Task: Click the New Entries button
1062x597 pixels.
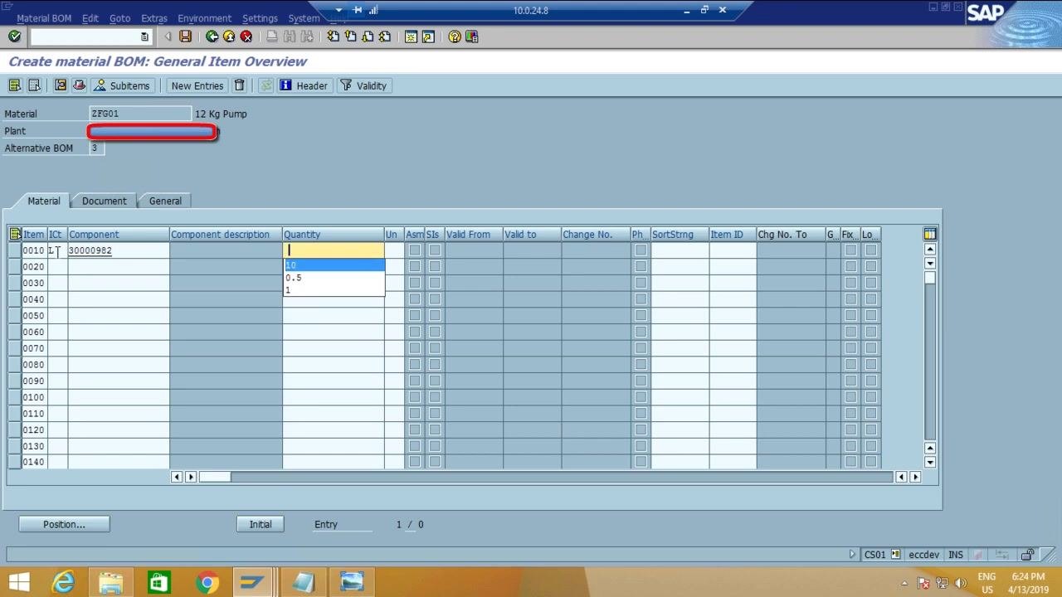Action: (197, 85)
